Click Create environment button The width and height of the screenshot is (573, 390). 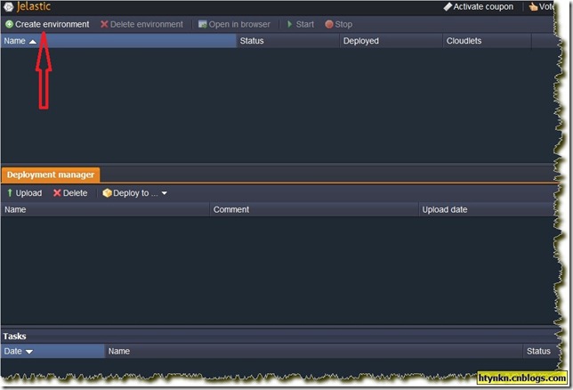pyautogui.click(x=47, y=24)
